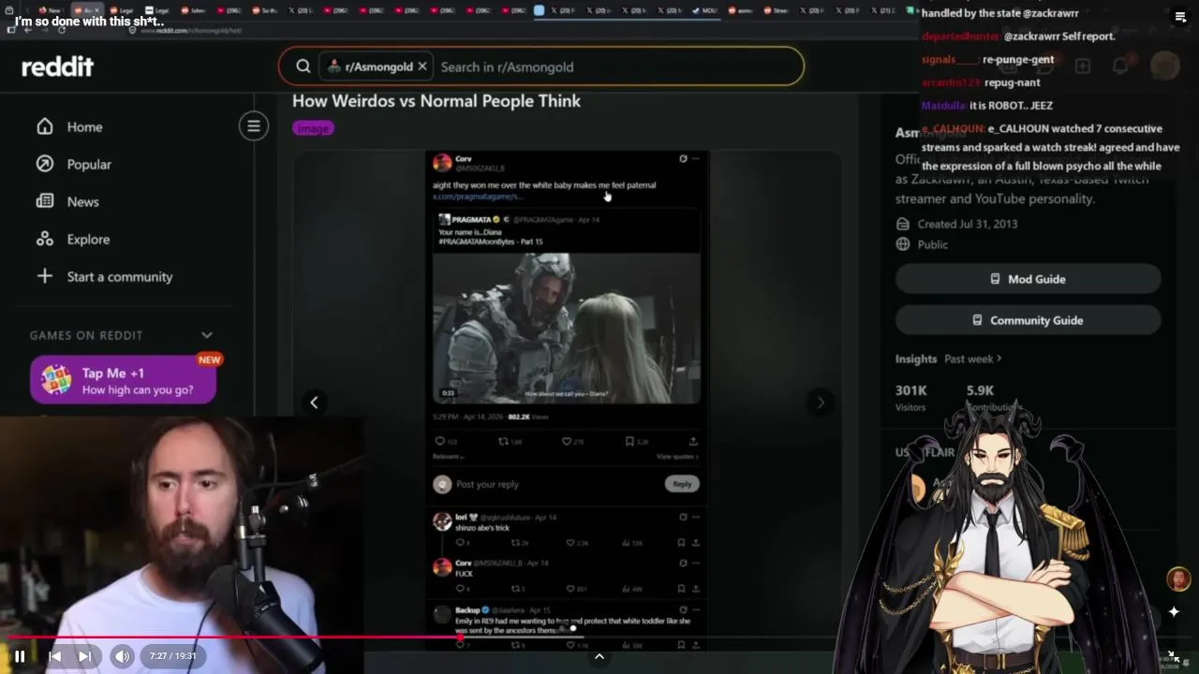
Task: Click the plus icon for Start a community
Action: tap(45, 276)
